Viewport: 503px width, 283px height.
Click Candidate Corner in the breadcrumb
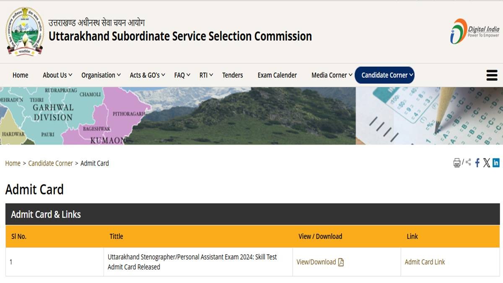click(x=50, y=163)
